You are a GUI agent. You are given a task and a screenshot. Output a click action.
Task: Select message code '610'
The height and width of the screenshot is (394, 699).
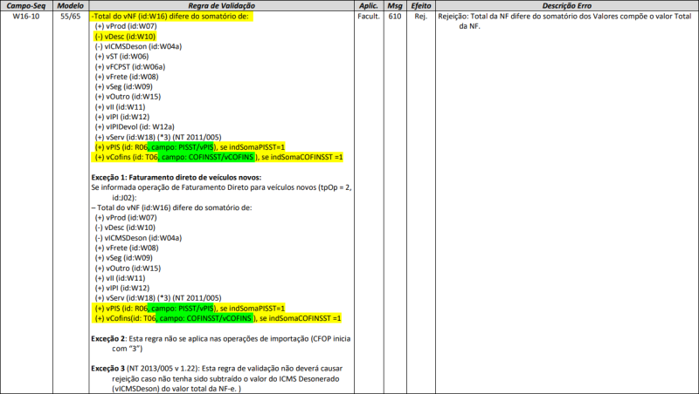pyautogui.click(x=395, y=17)
